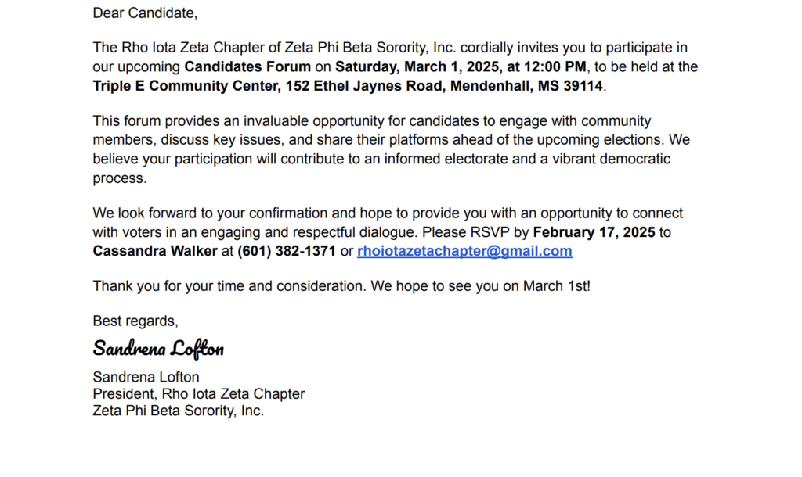Click the phone number (601) 382-1371
The height and width of the screenshot is (477, 802).
[287, 251]
